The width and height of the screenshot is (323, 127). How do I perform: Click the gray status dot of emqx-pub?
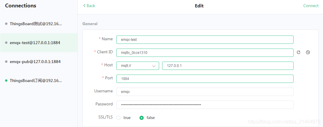click(x=6, y=62)
